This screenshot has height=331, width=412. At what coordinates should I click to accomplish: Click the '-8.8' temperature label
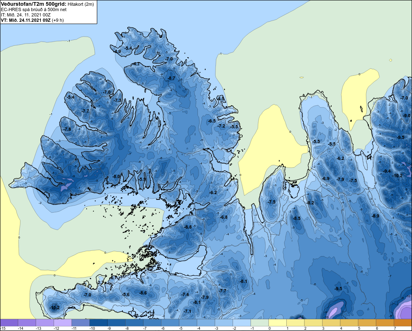188,227
